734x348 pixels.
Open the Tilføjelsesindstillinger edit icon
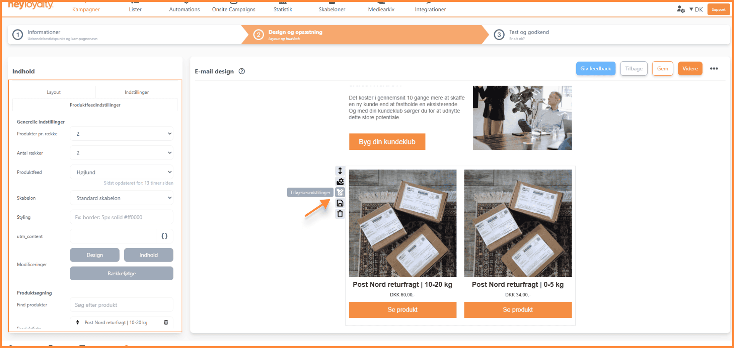click(x=340, y=192)
